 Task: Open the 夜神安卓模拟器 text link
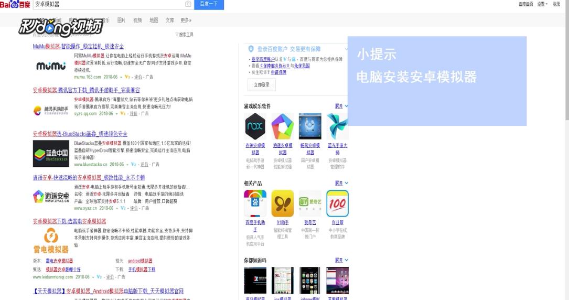[255, 149]
